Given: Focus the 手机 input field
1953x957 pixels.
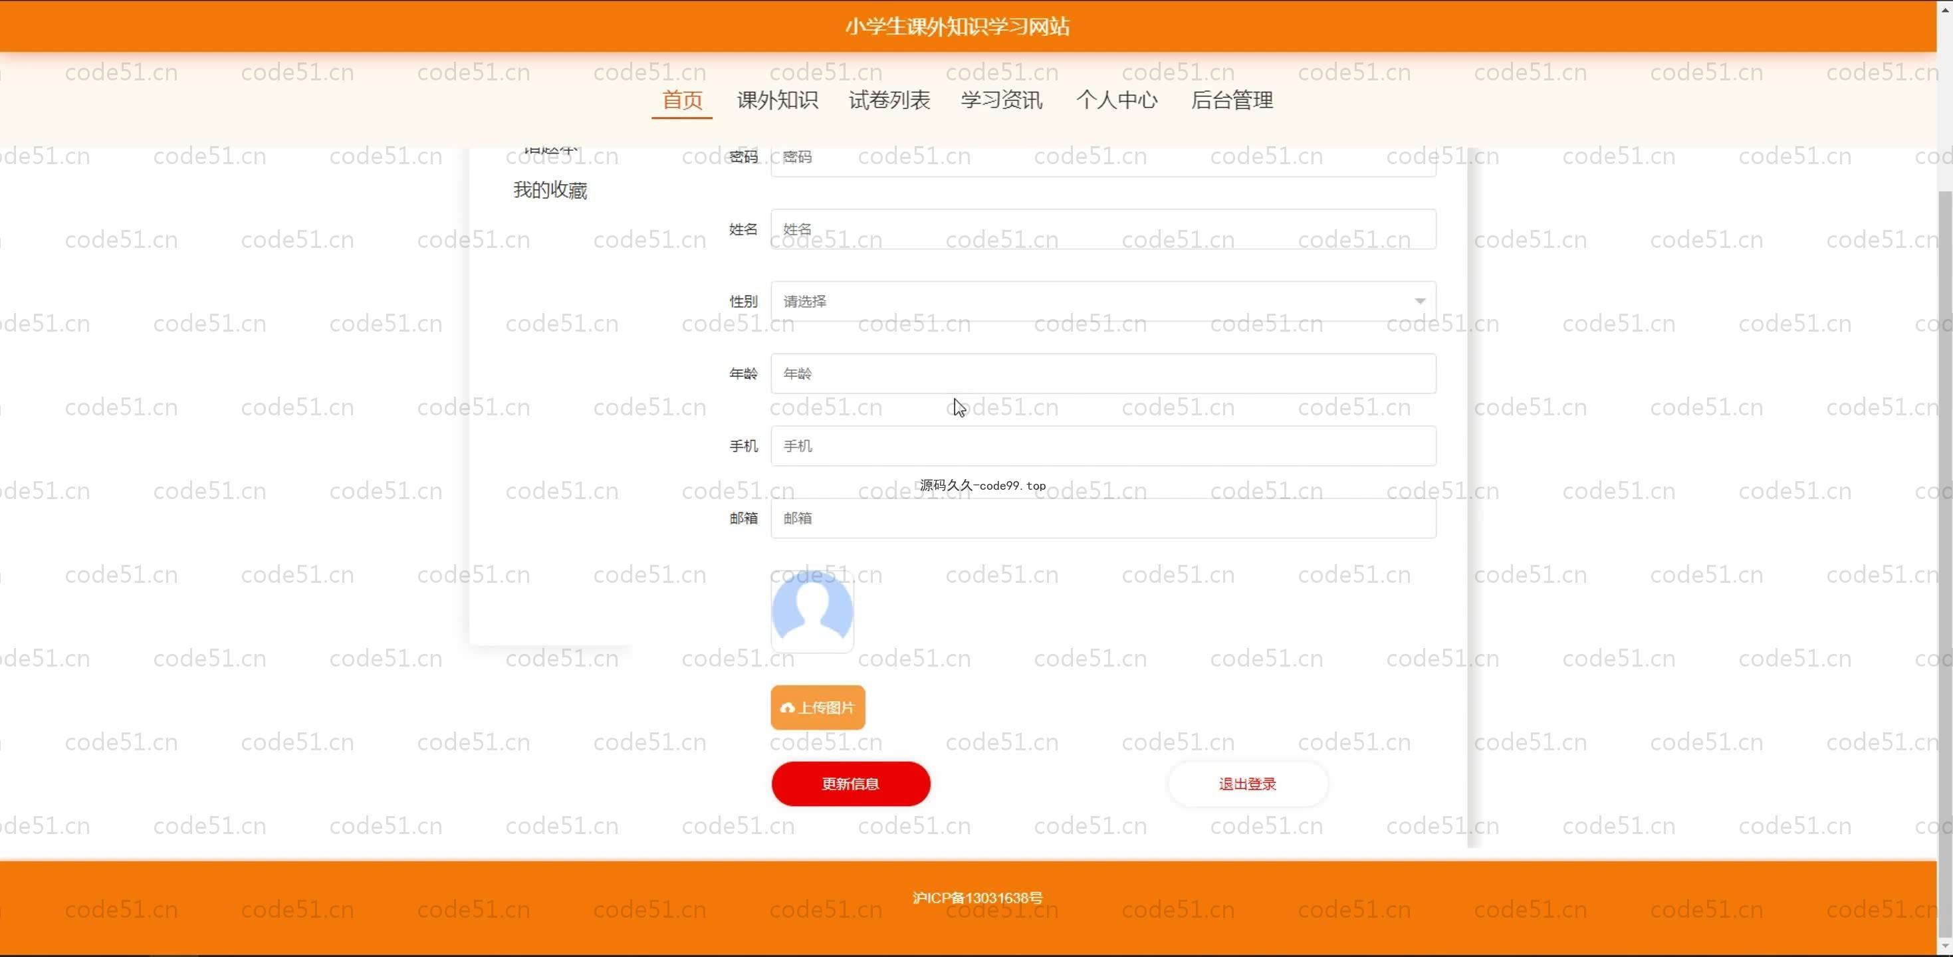Looking at the screenshot, I should [1103, 445].
